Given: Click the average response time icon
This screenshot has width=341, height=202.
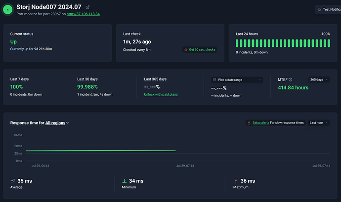Looking at the screenshot, I should pyautogui.click(x=13, y=181).
